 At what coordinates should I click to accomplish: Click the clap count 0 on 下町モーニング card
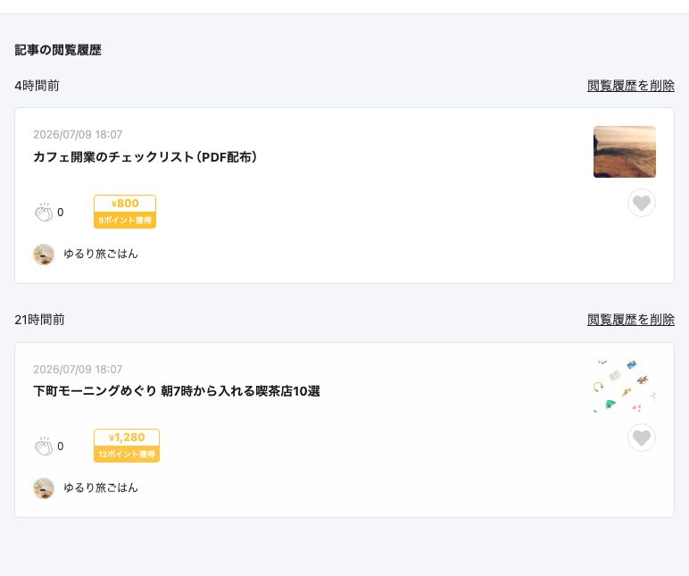tap(61, 447)
